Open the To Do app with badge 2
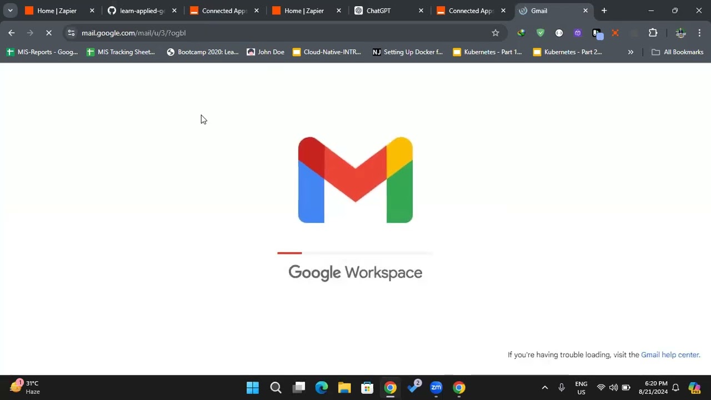 pyautogui.click(x=413, y=387)
